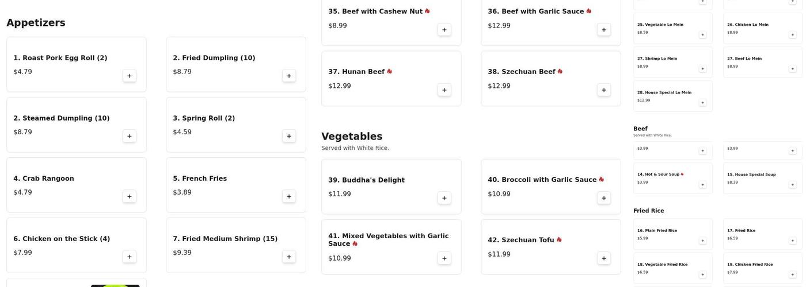Select the Chicken on the Stick item name
This screenshot has height=287, width=806.
coord(62,239)
